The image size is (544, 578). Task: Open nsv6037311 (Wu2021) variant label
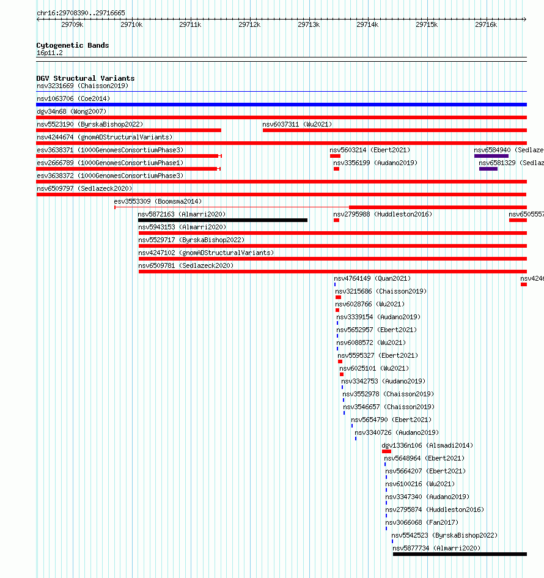click(x=297, y=124)
